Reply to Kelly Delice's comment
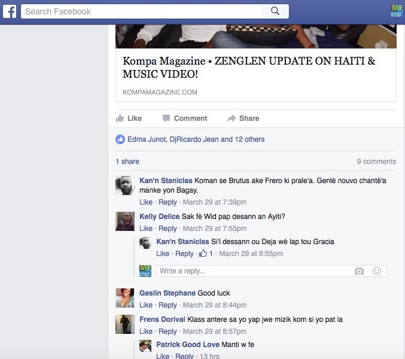The image size is (405, 359). (x=168, y=229)
